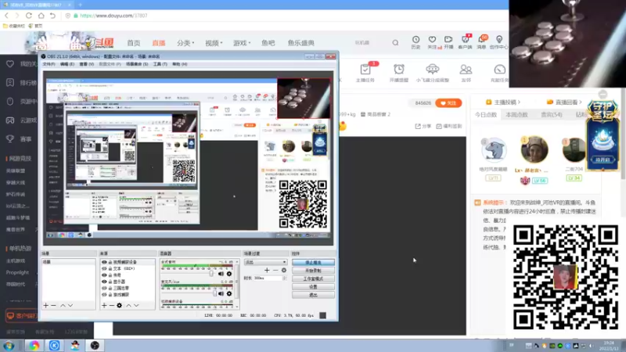
Task: Click 赛事 trophy icon in left sidebar
Action: (10, 139)
